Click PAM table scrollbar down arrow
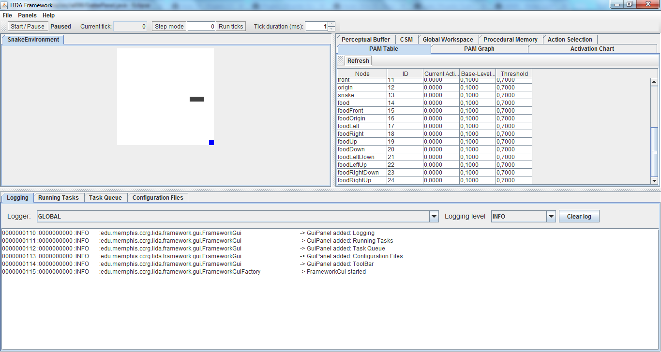Screen dimensions: 661x352 coord(654,180)
